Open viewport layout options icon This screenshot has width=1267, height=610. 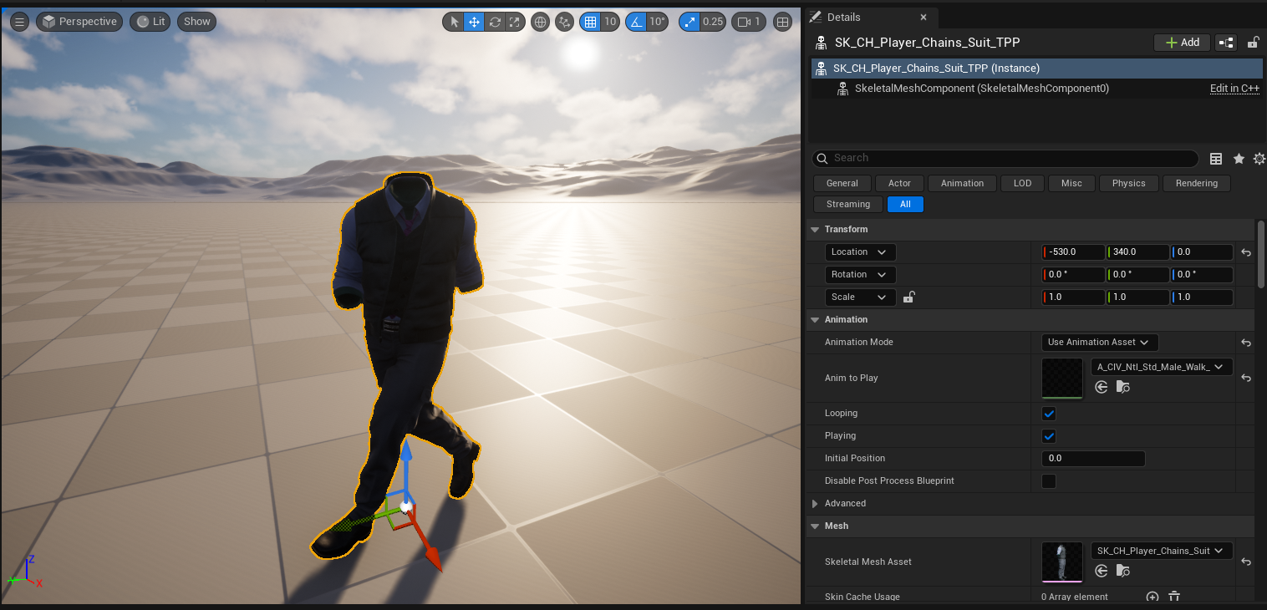(x=782, y=22)
